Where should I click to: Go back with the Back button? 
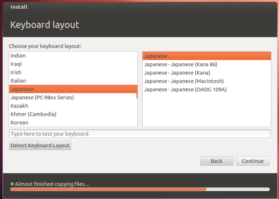[x=217, y=161]
